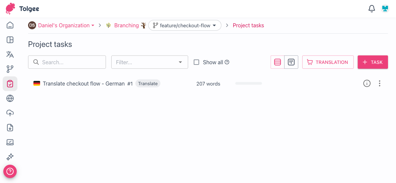Open the pink help question button
Screen dimensions: 396x183
click(10, 171)
